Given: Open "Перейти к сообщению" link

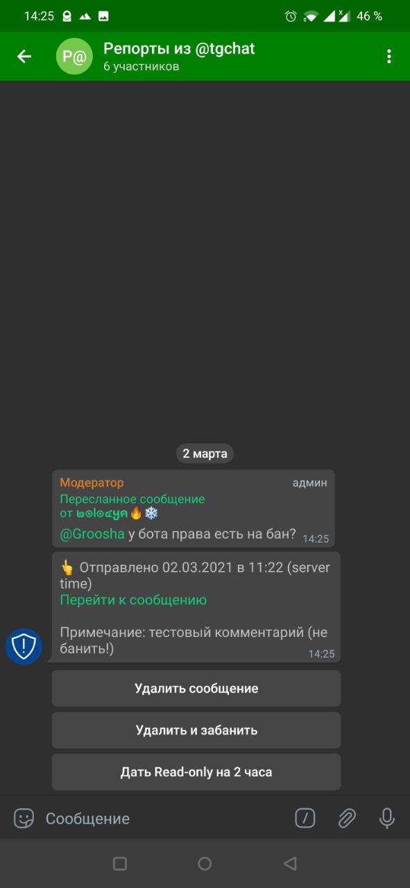Looking at the screenshot, I should coord(133,600).
